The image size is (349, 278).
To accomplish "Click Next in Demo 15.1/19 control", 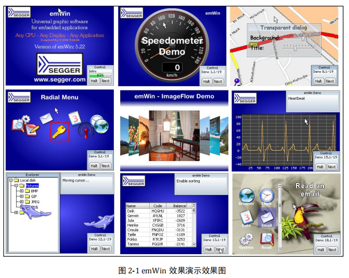I will pyautogui.click(x=332, y=167).
